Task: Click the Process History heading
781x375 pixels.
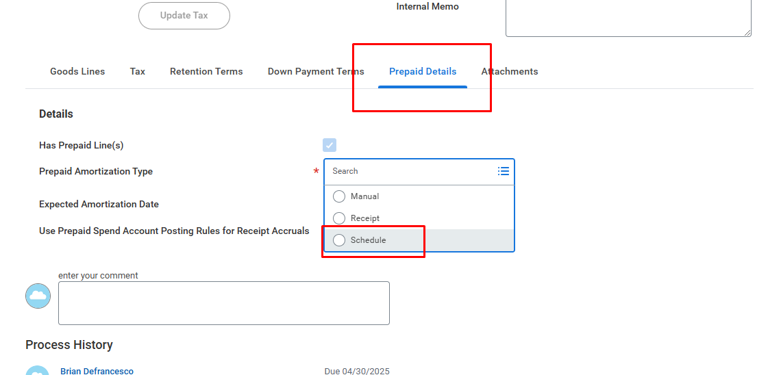Action: (69, 345)
